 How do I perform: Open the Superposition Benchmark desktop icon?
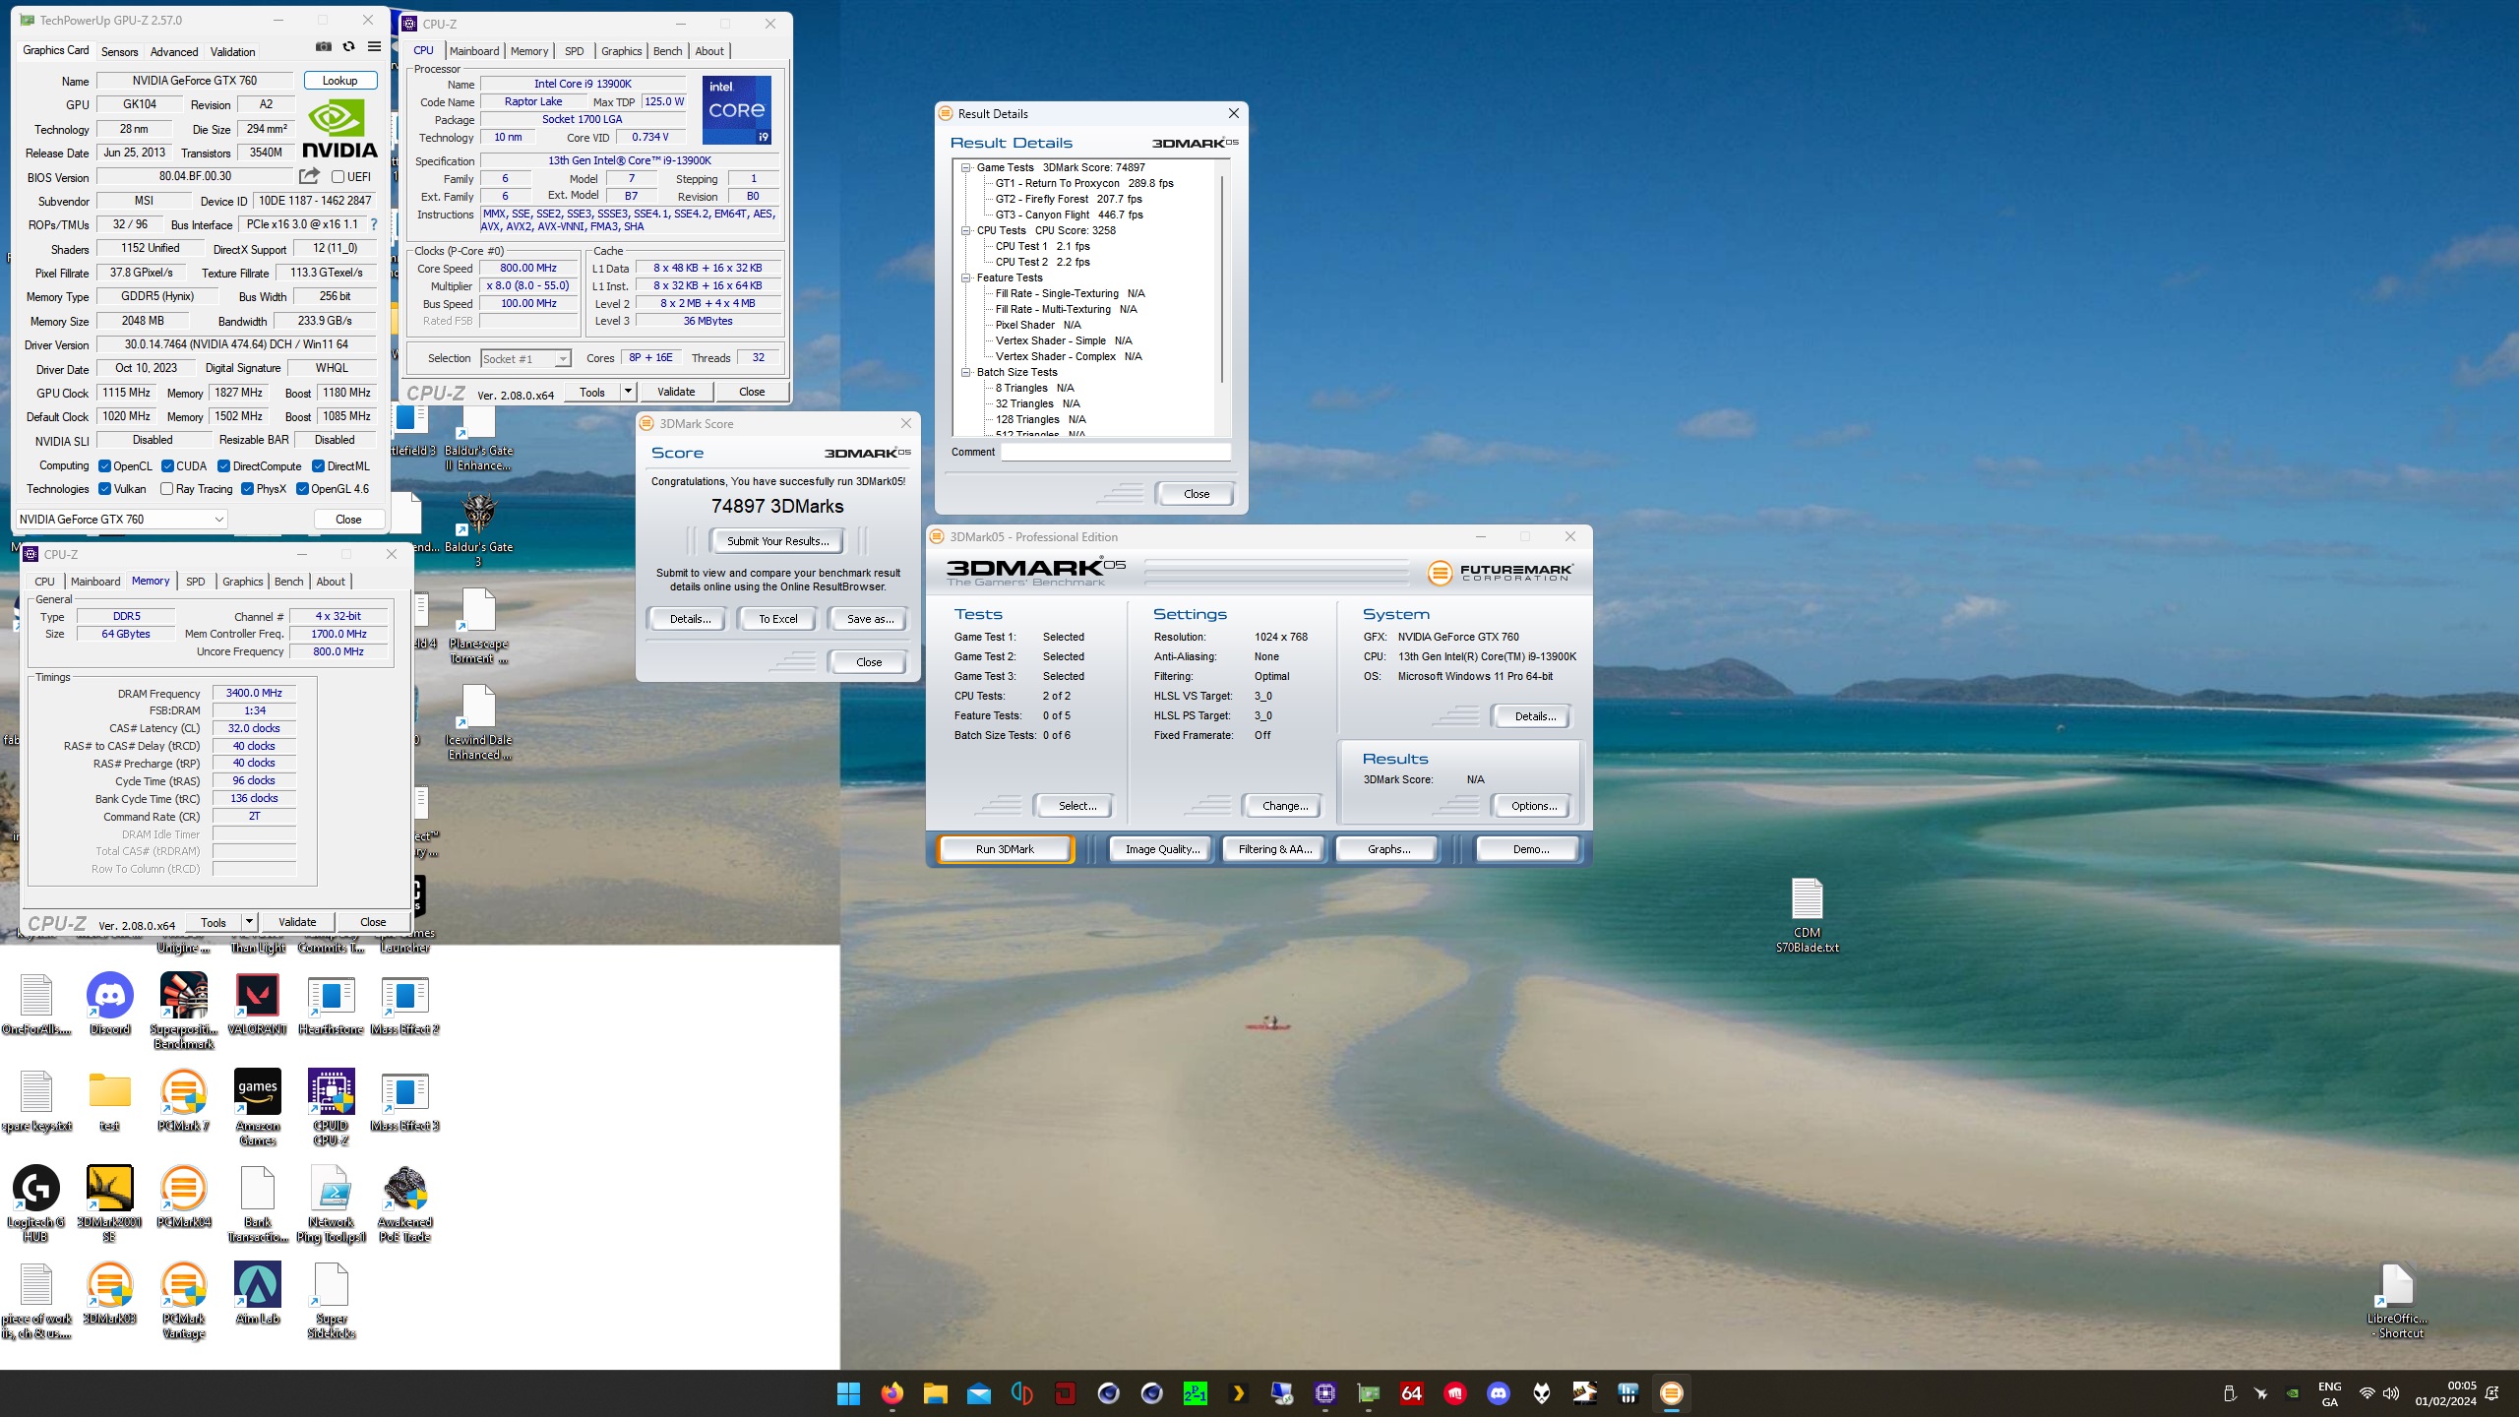(184, 1011)
